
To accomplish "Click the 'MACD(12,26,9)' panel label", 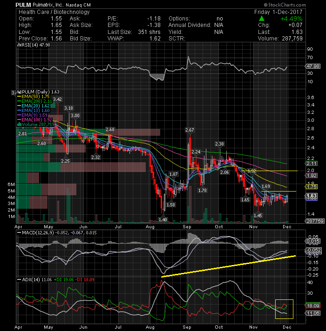I will coord(38,233).
